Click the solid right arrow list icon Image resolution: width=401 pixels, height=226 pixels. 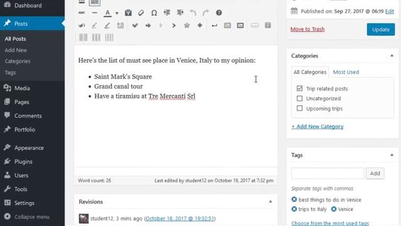(x=148, y=25)
